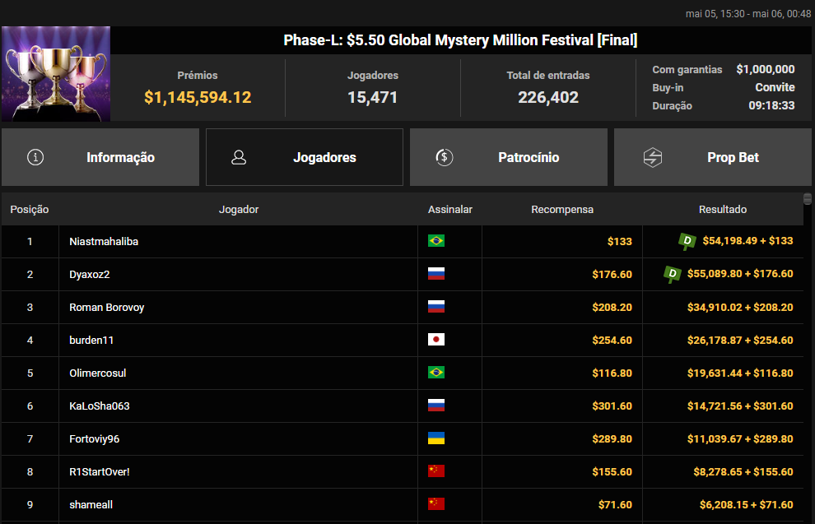The width and height of the screenshot is (815, 524).
Task: Select player shameall
Action: coord(91,505)
